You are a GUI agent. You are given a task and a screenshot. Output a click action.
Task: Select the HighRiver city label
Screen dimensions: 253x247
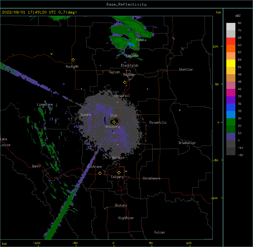pyautogui.click(x=126, y=218)
